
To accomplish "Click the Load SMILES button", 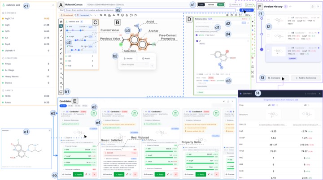I will pos(201,4).
